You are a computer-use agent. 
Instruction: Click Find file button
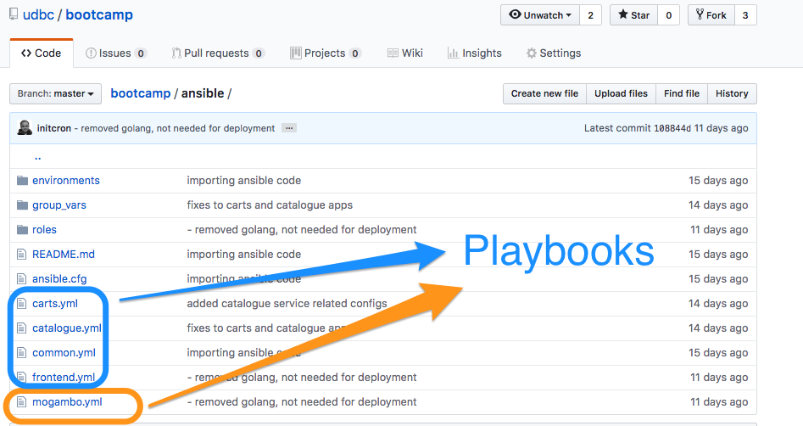tap(682, 94)
